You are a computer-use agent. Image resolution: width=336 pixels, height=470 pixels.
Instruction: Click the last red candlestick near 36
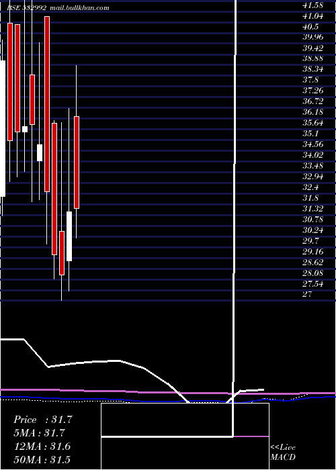[77, 162]
